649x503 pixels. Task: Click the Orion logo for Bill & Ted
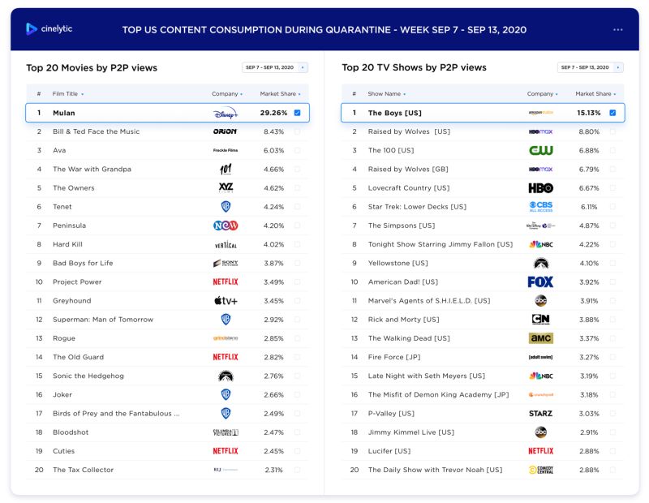tap(226, 131)
